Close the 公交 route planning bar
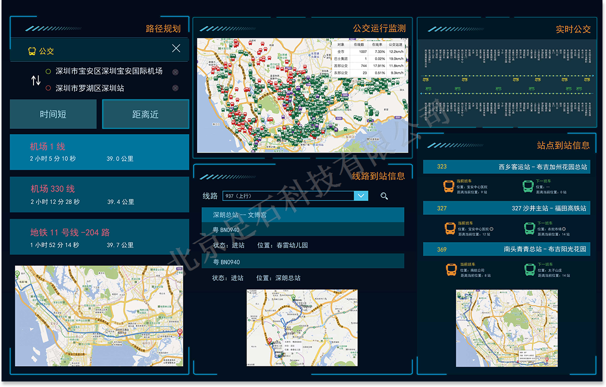606x387 pixels. 176,48
